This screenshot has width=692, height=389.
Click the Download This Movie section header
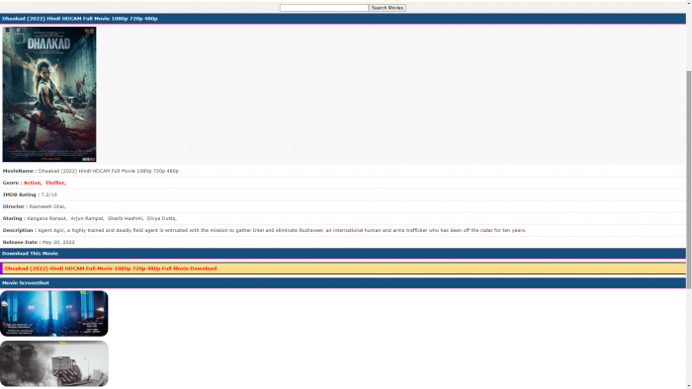[x=30, y=254]
